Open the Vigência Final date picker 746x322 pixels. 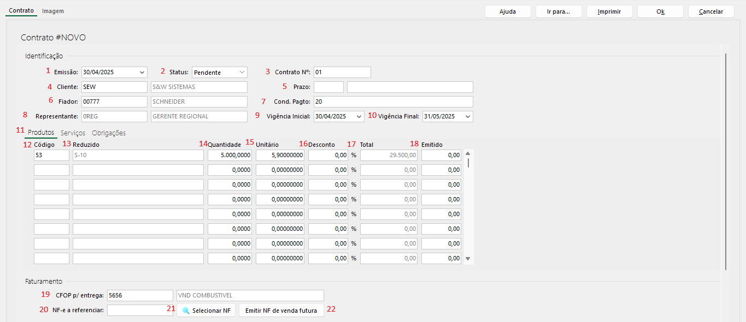point(467,117)
